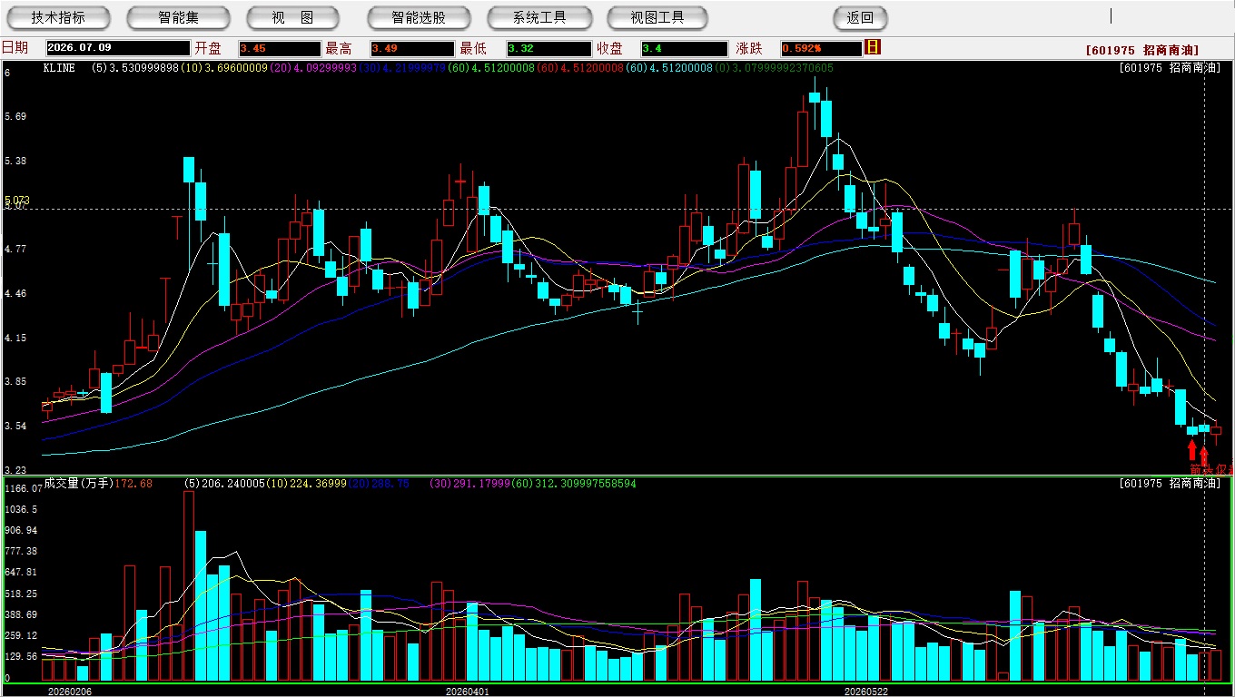Click the KLINE indicator label
This screenshot has height=697, width=1235.
(x=59, y=68)
